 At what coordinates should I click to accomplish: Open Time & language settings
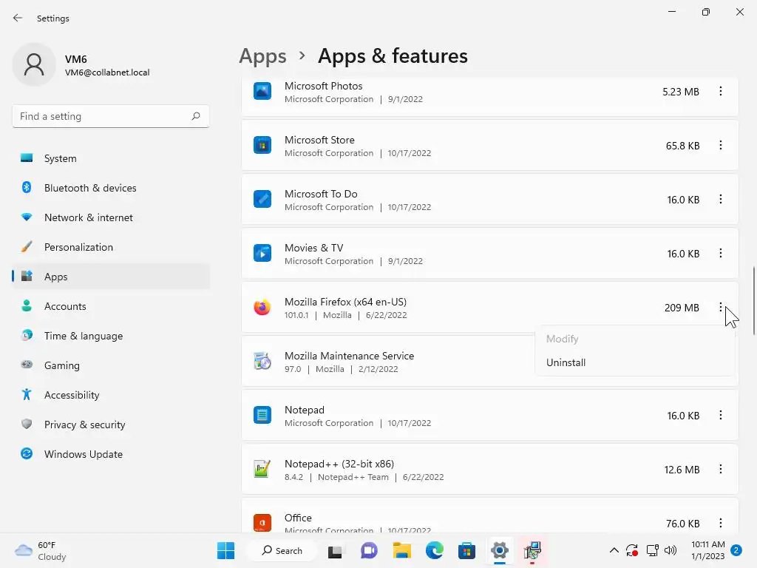[x=111, y=336]
